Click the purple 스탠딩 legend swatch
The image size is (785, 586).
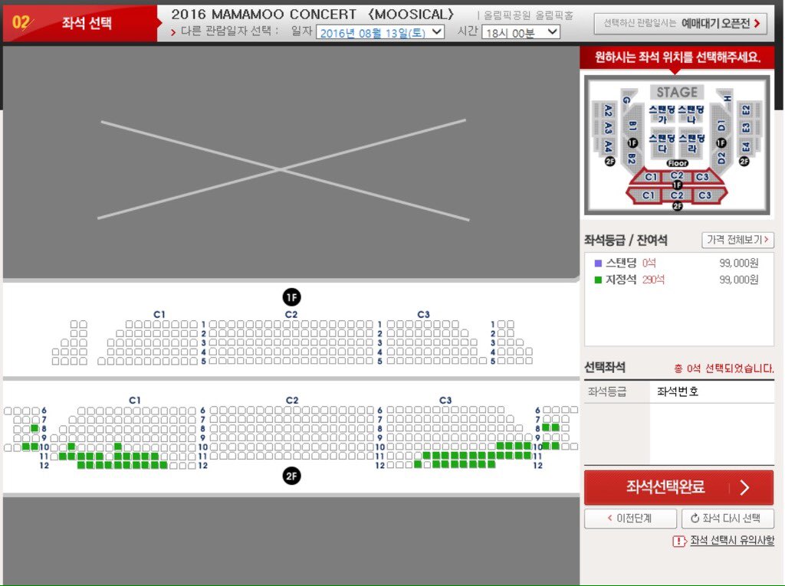click(598, 264)
